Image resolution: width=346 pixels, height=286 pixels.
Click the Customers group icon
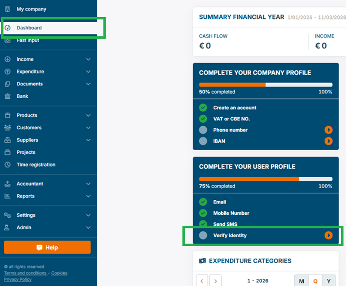(8, 127)
